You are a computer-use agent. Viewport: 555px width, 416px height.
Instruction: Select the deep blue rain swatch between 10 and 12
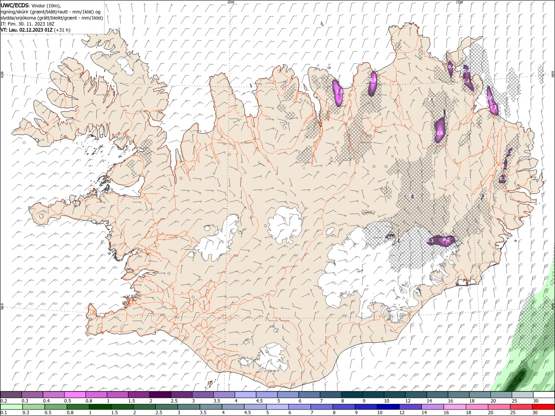(x=388, y=407)
